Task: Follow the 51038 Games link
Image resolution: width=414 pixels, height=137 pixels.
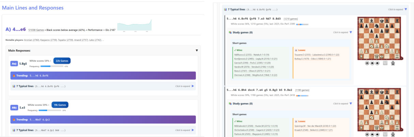Action: click(x=36, y=30)
